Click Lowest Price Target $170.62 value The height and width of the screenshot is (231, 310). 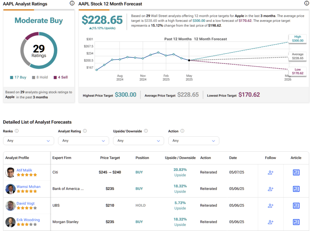coord(249,95)
